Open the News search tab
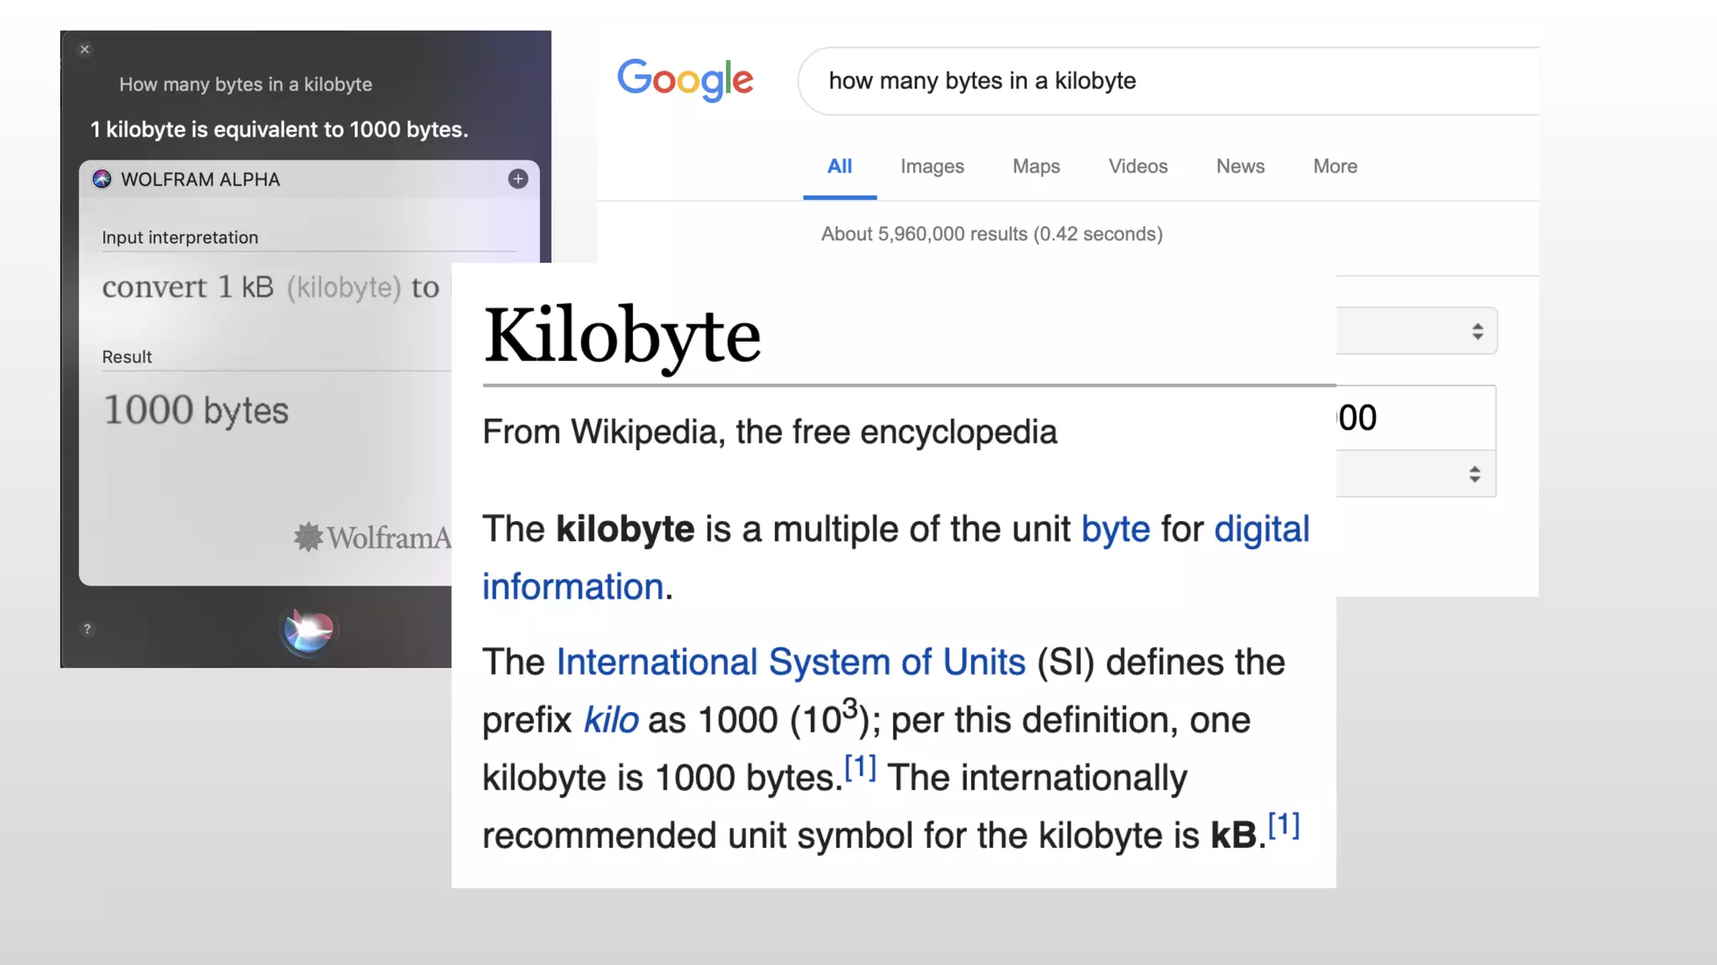 pos(1240,167)
